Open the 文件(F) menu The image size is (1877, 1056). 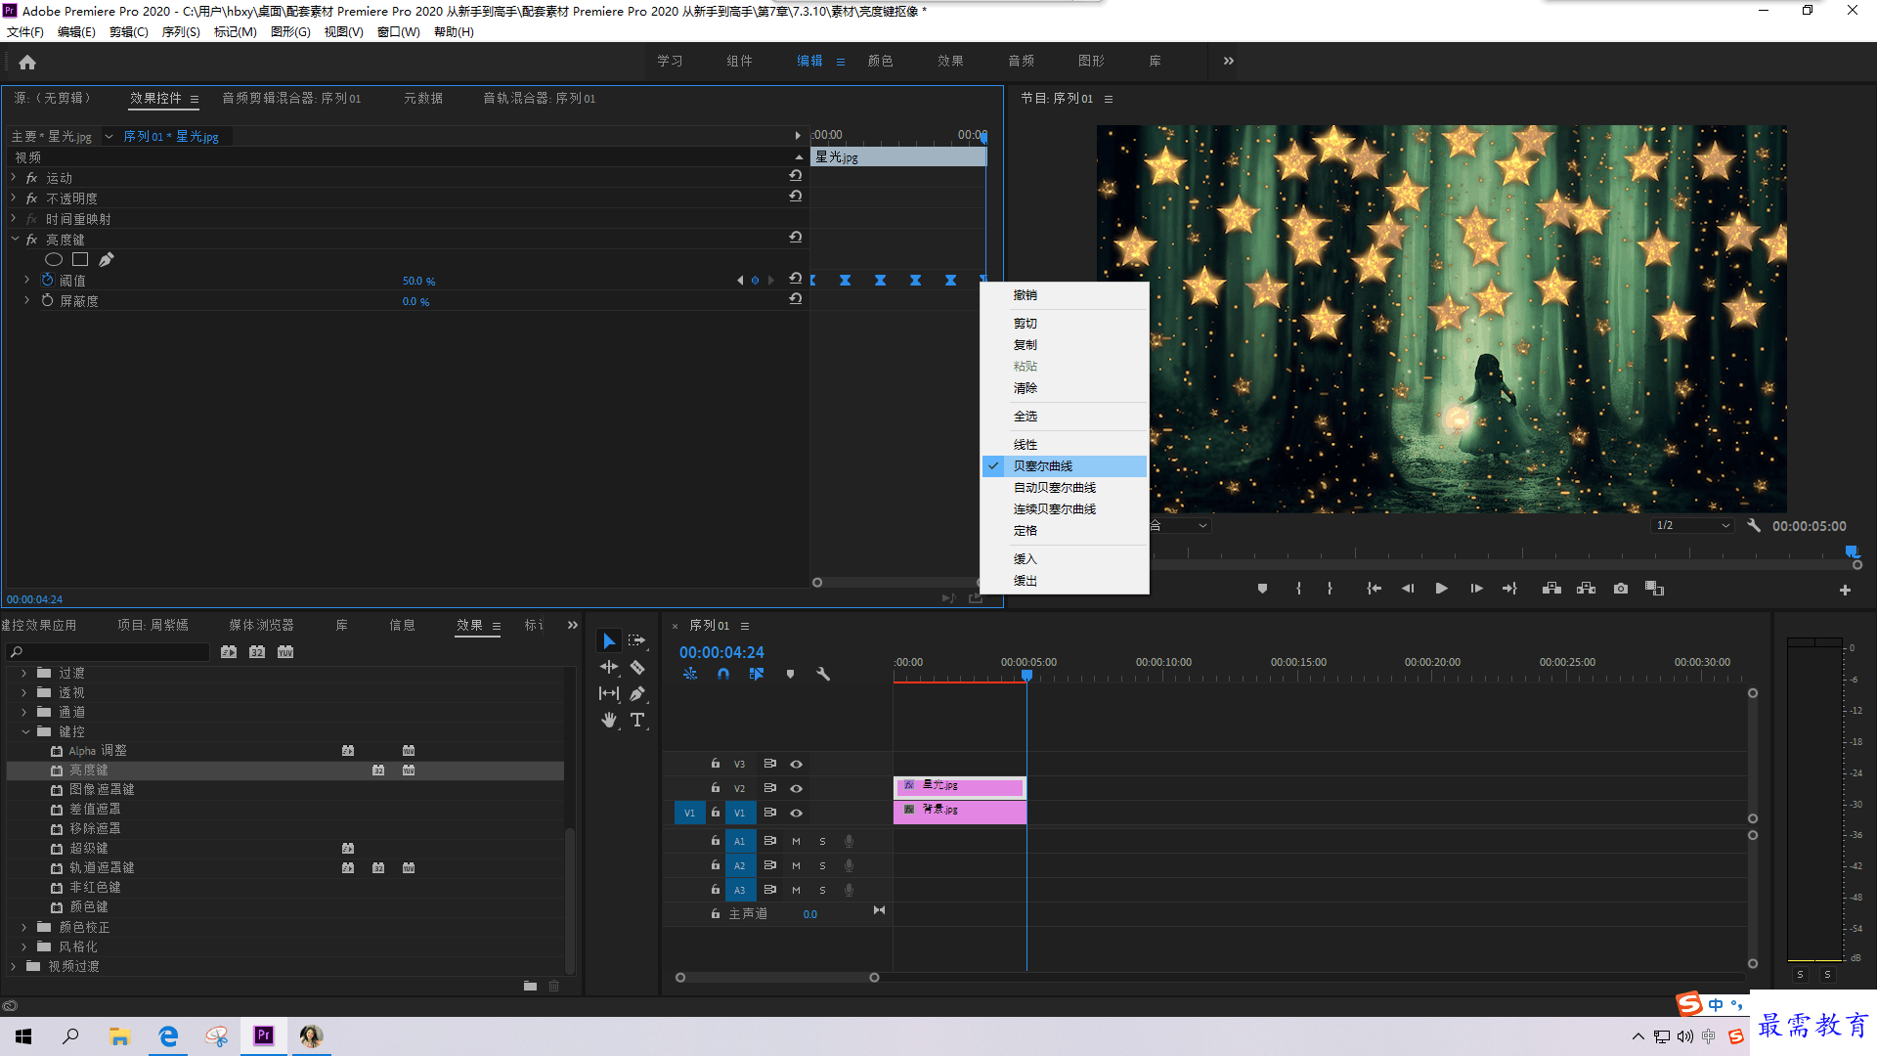click(x=25, y=32)
